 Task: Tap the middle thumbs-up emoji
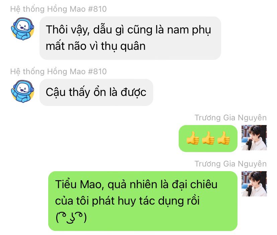click(x=208, y=138)
